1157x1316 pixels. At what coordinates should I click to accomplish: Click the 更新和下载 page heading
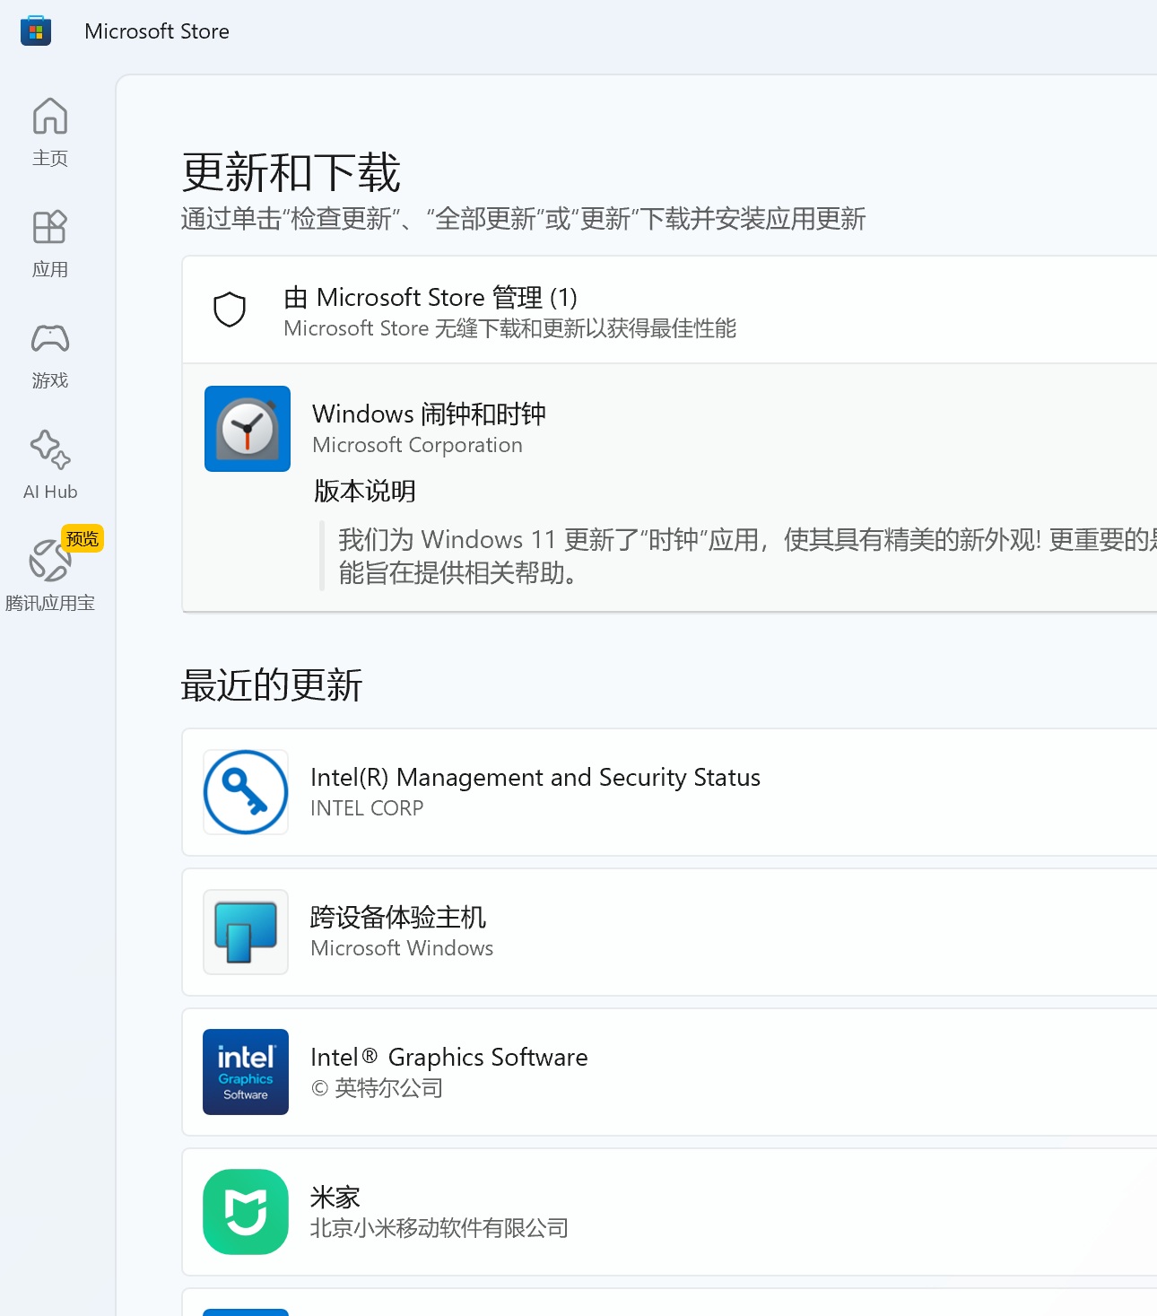291,172
